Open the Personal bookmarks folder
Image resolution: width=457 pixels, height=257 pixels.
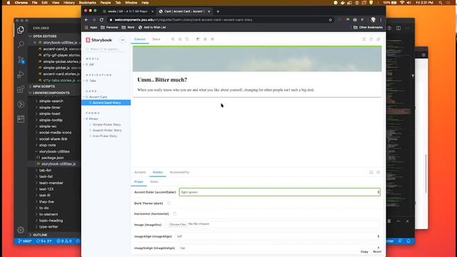tap(109, 27)
